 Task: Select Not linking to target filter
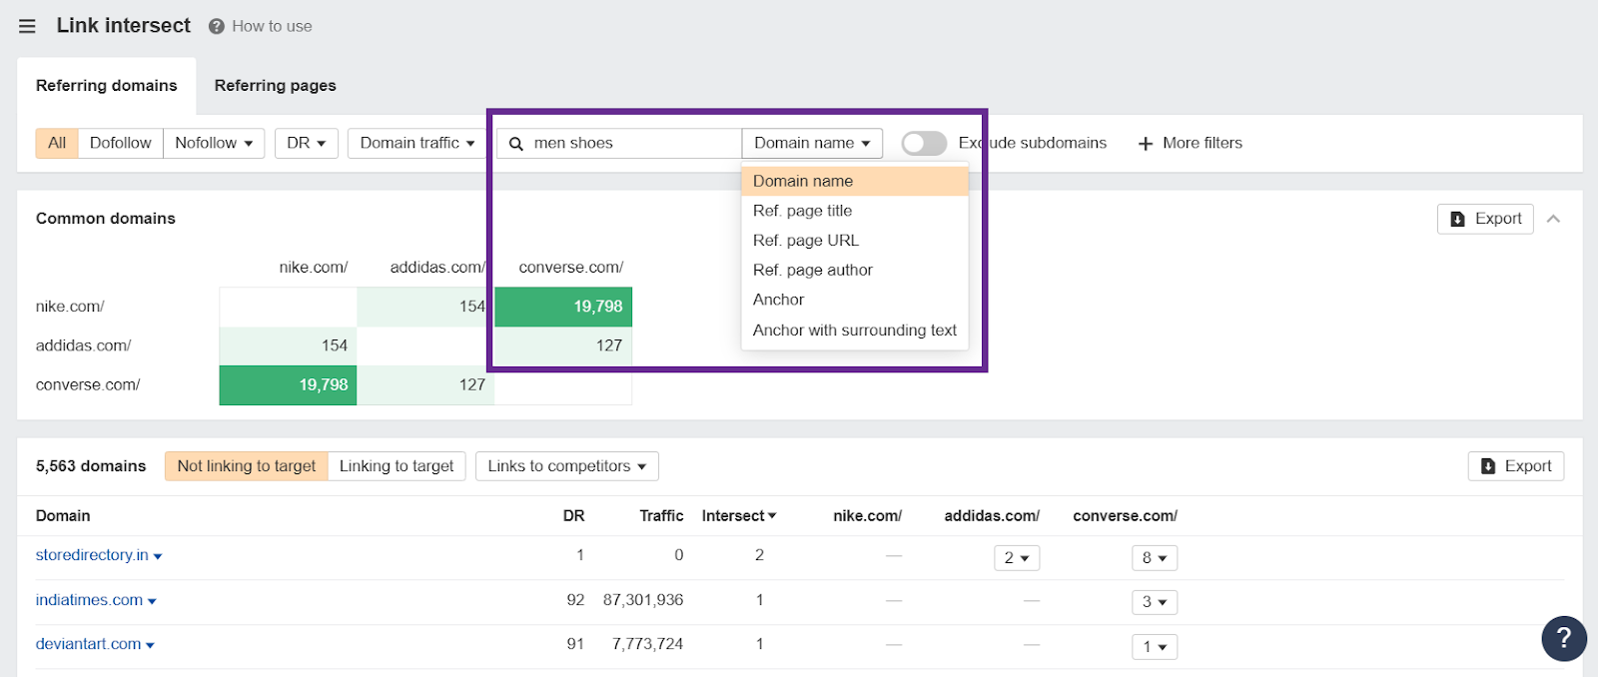(246, 466)
